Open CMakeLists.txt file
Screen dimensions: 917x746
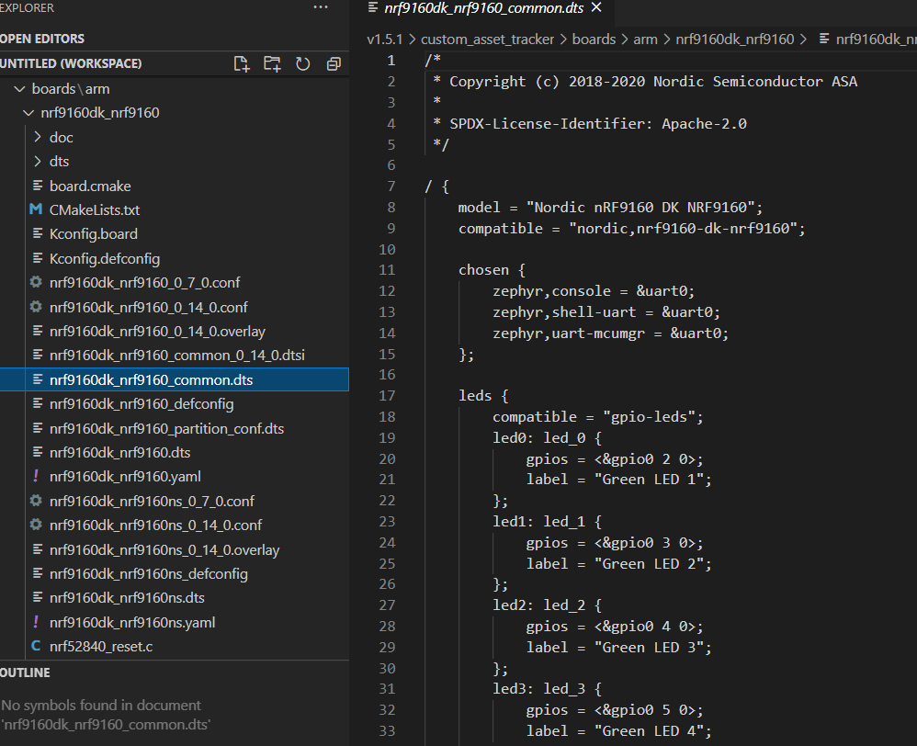click(x=95, y=209)
